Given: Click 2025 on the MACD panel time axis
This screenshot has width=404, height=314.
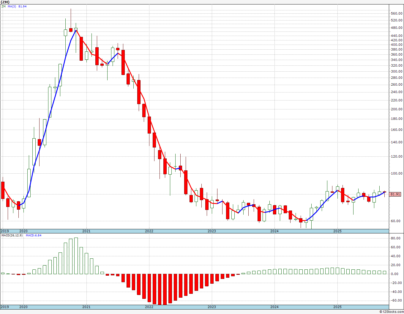Looking at the screenshot, I should pos(337,307).
